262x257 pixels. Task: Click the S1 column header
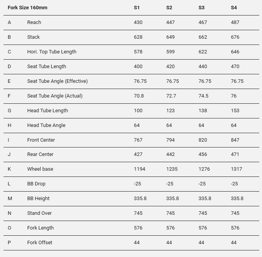tap(137, 8)
